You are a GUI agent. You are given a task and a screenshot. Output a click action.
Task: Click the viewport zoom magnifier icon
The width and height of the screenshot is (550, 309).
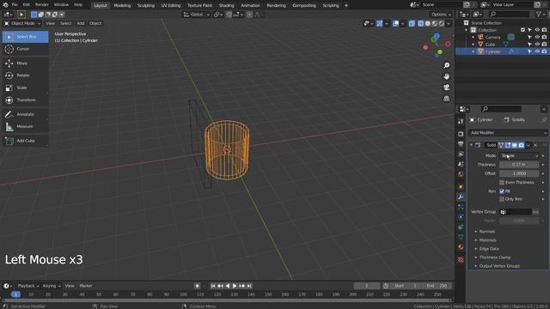[x=446, y=65]
